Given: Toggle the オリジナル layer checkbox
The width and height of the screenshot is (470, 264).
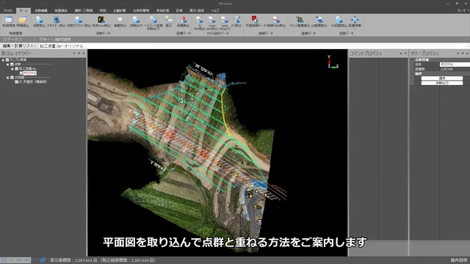Looking at the screenshot, I should pyautogui.click(x=21, y=73).
